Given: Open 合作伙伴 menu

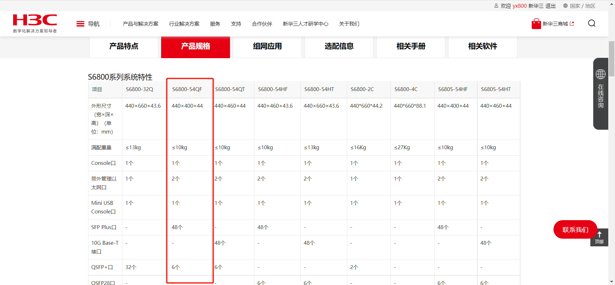Looking at the screenshot, I should point(262,24).
